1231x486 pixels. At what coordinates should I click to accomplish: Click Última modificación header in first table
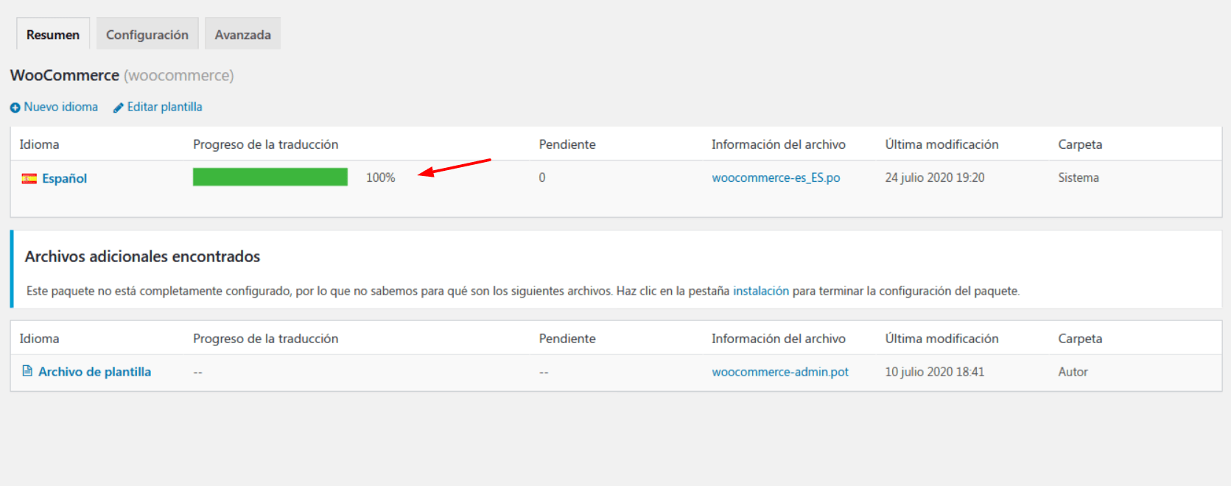click(x=941, y=144)
